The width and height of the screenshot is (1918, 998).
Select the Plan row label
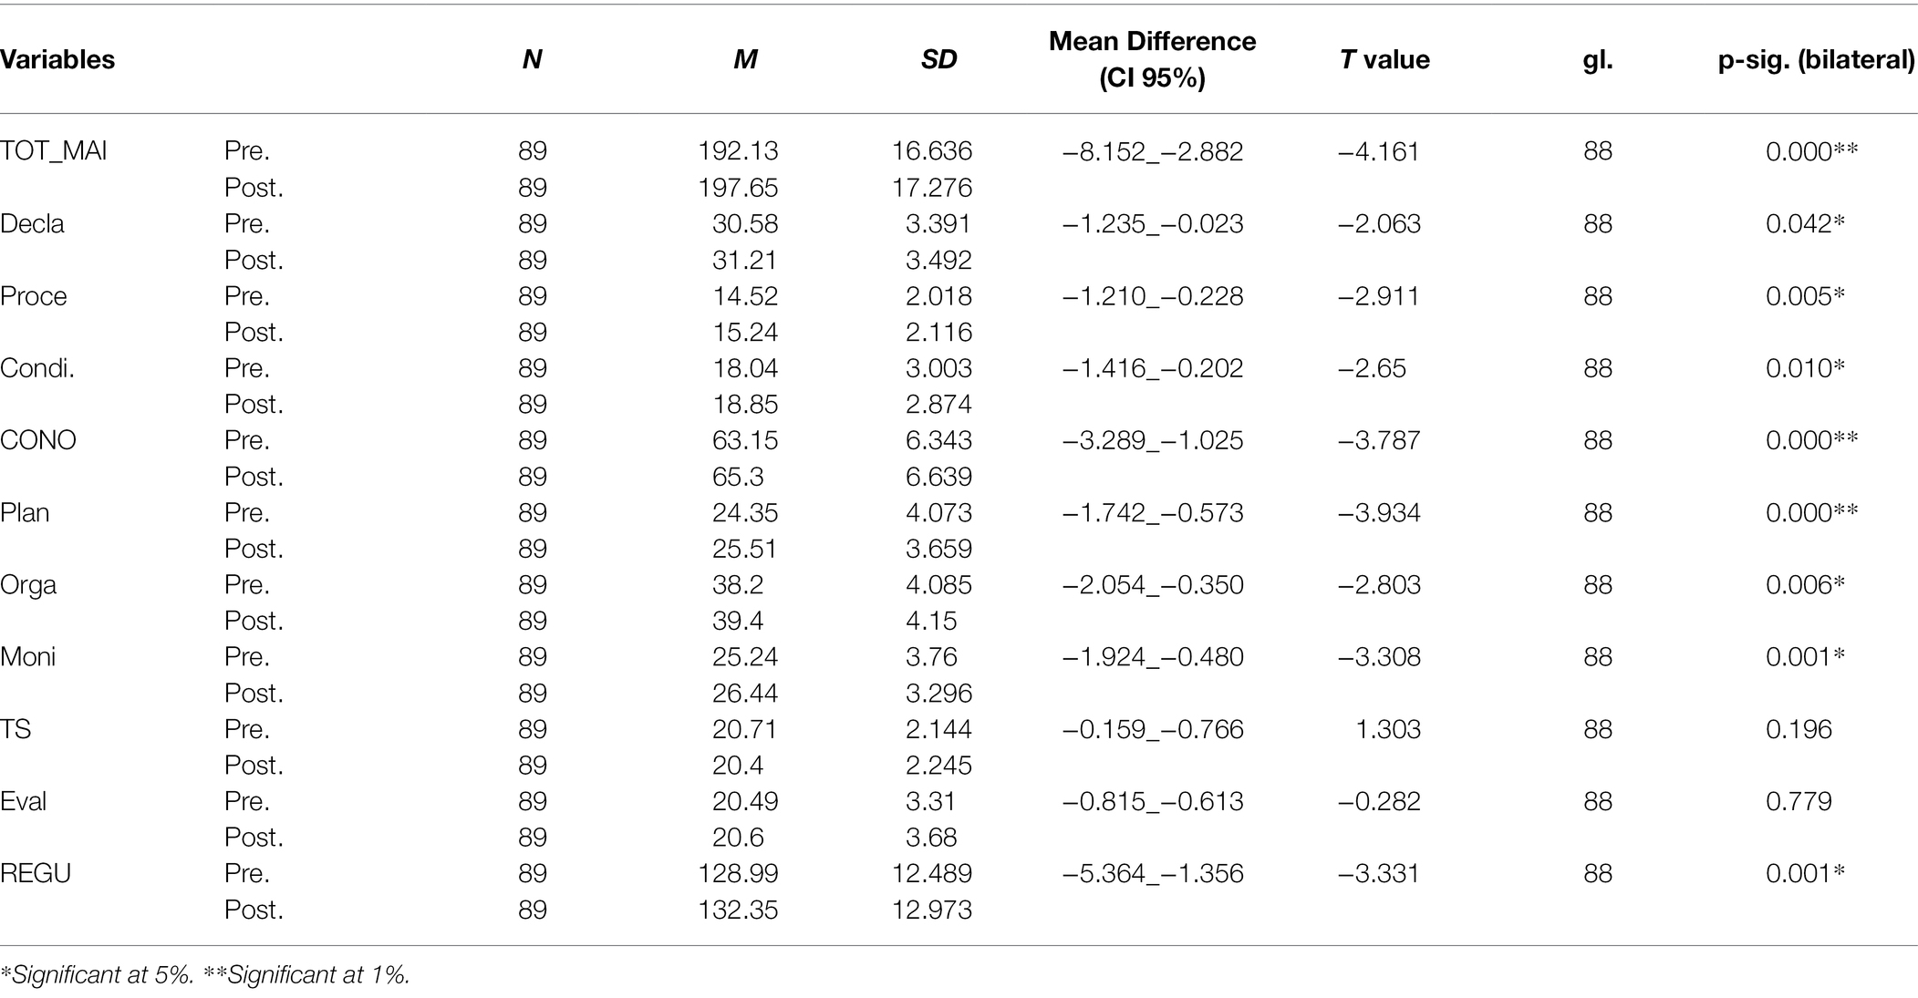tap(25, 512)
